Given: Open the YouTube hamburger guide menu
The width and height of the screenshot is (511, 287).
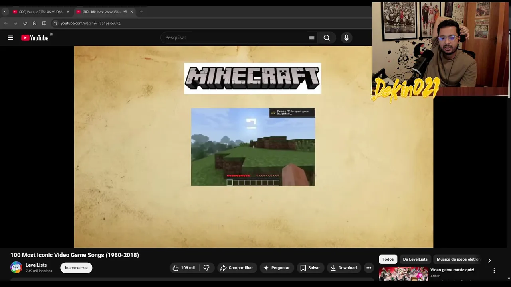Looking at the screenshot, I should [10, 38].
